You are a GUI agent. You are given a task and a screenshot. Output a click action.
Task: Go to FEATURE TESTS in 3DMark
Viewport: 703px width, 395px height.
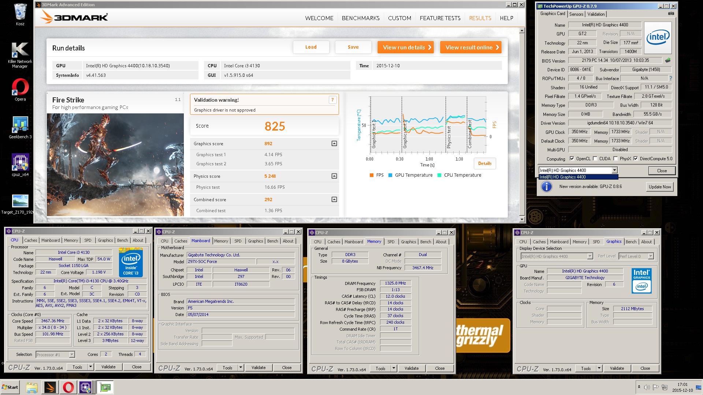(x=440, y=18)
